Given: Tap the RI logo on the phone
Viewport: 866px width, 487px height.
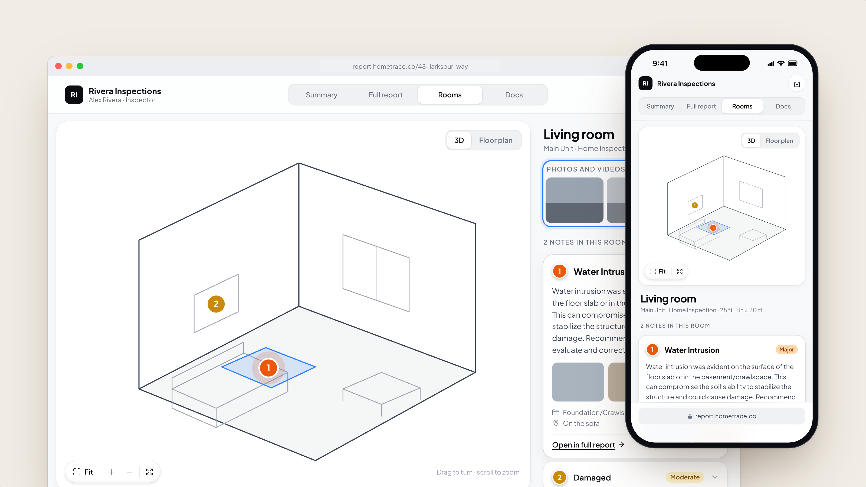Looking at the screenshot, I should (645, 83).
